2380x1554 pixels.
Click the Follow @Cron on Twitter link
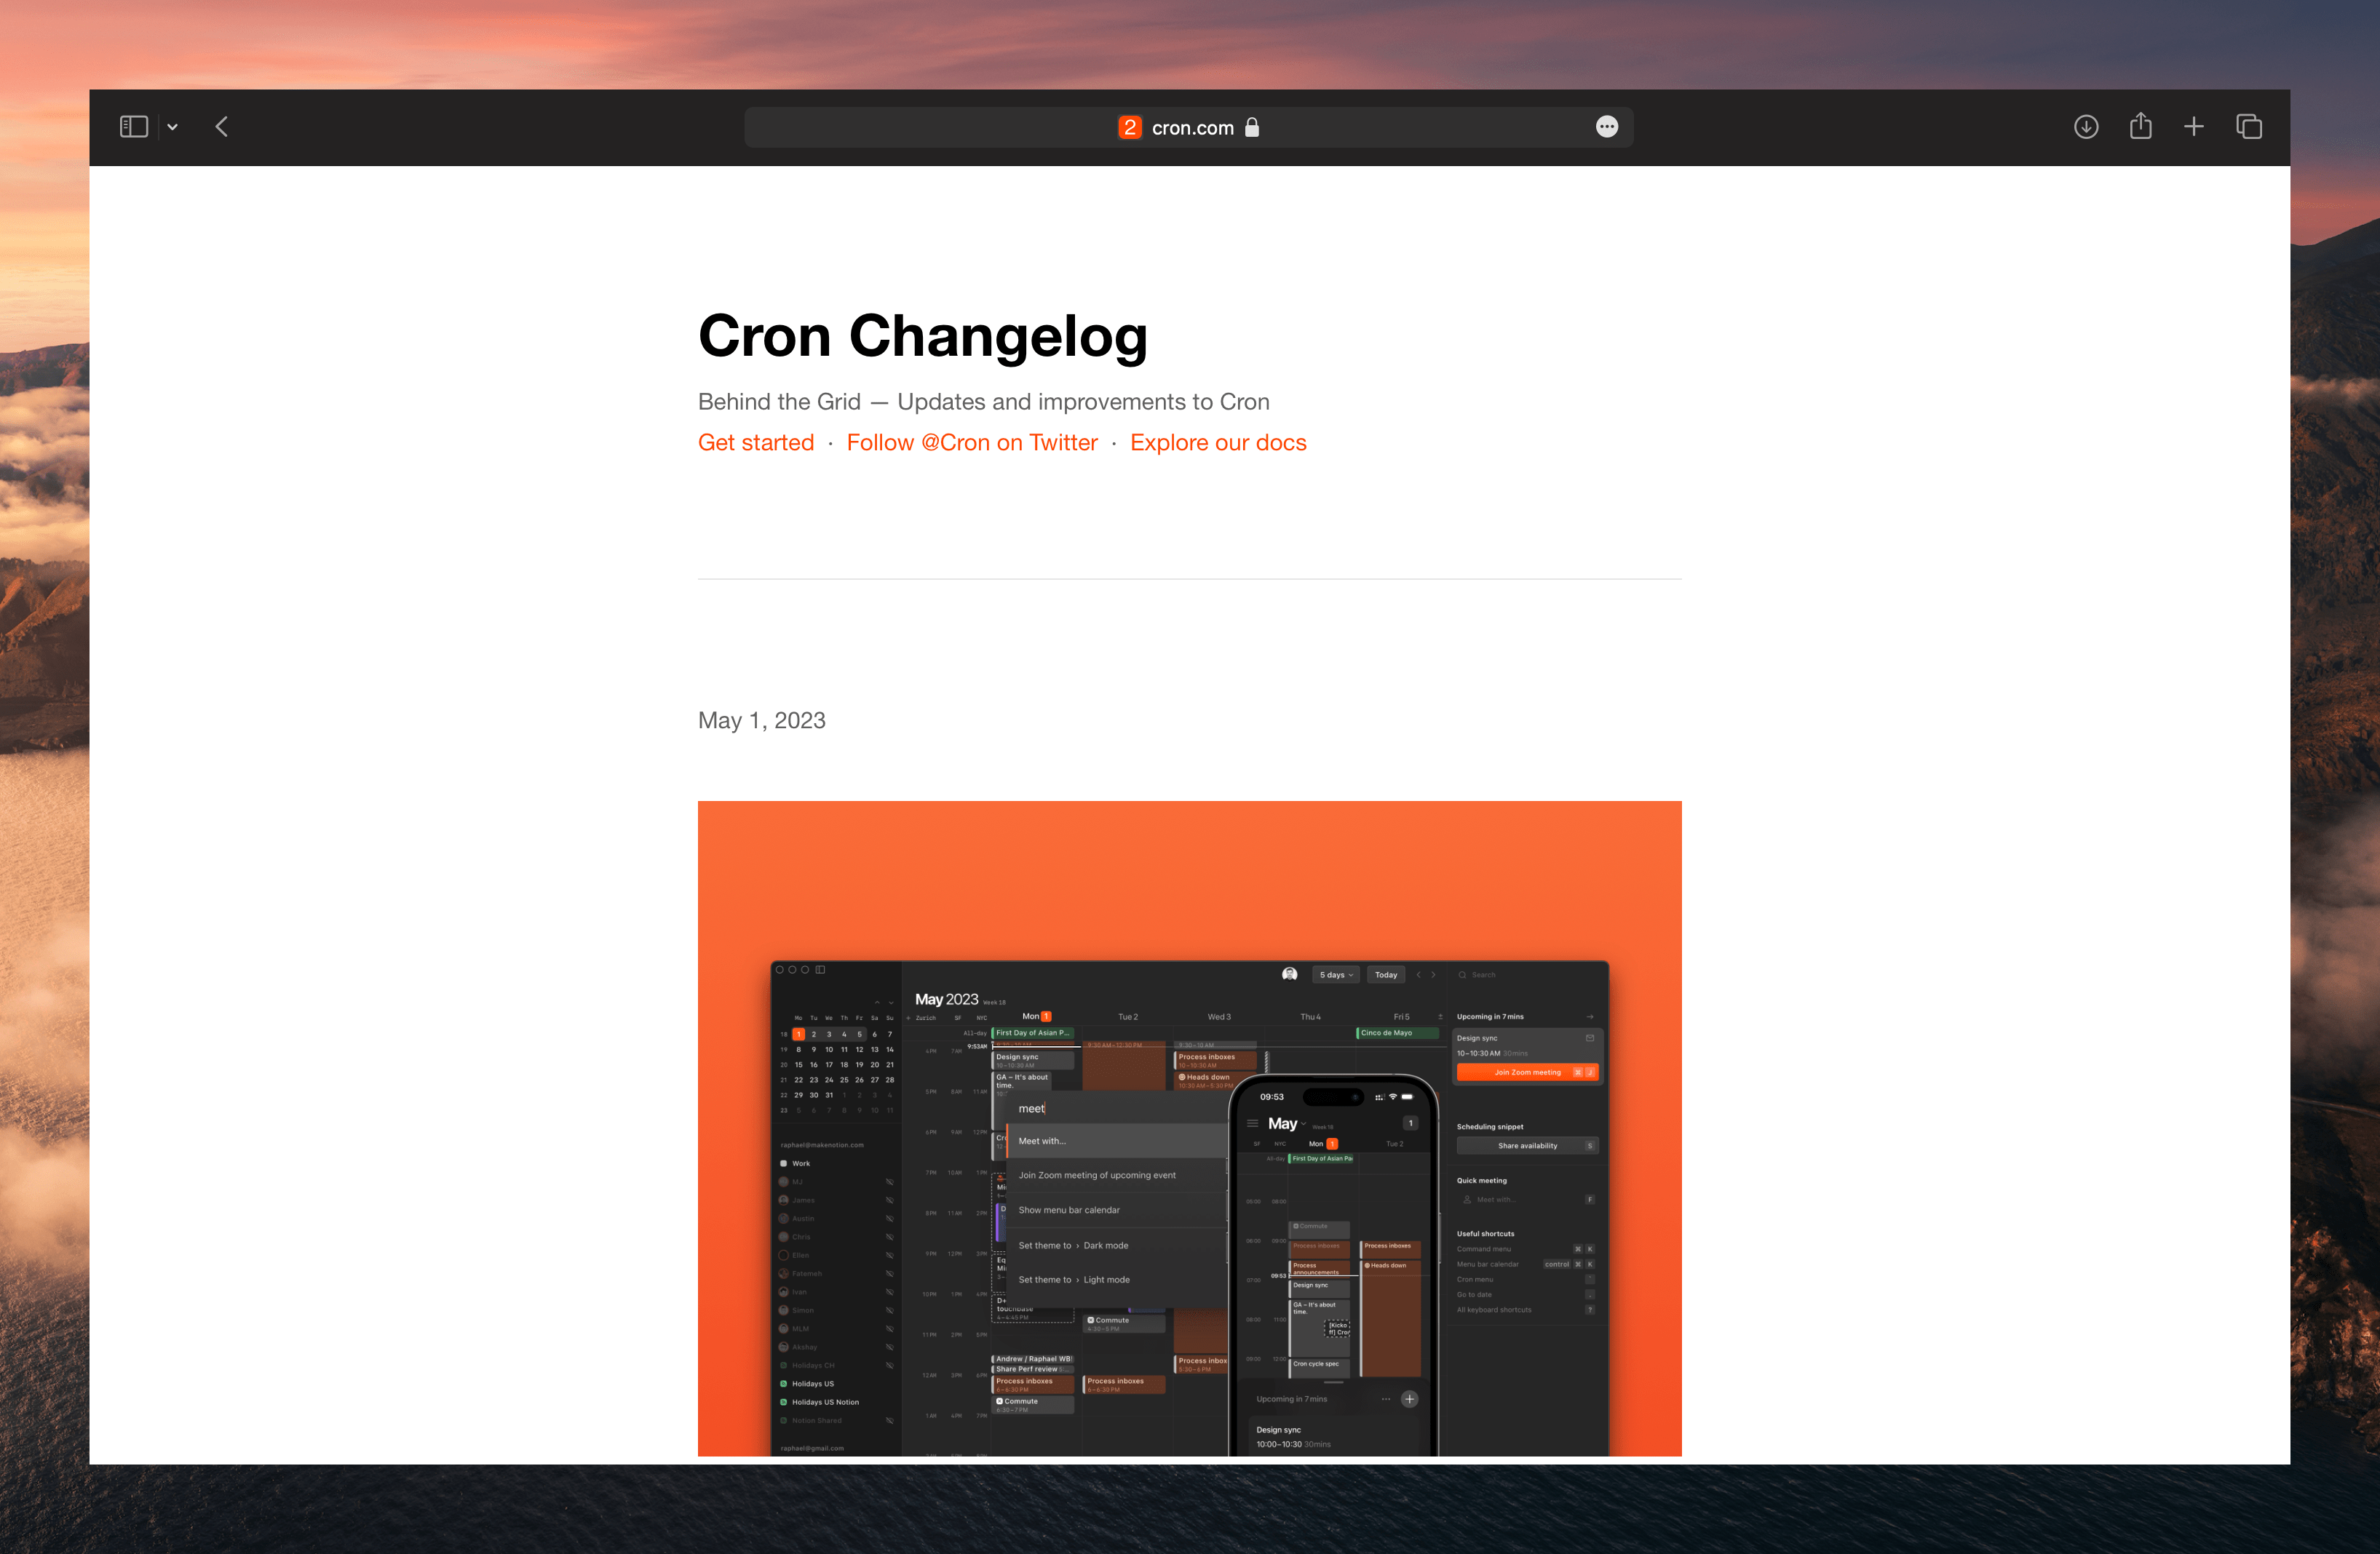point(971,442)
